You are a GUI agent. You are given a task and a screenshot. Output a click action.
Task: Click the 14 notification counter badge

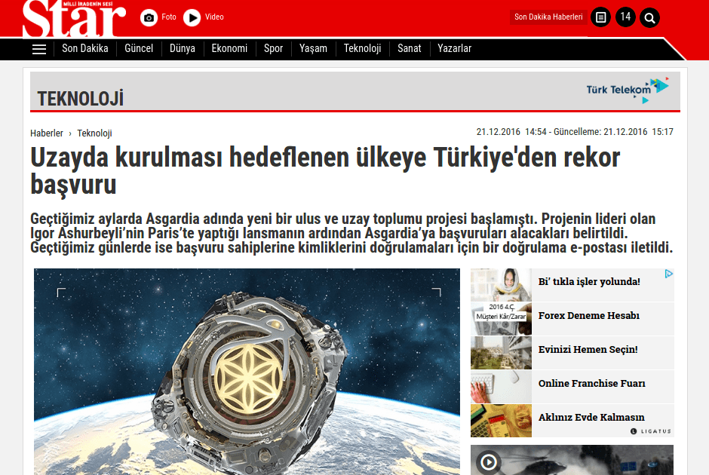(625, 17)
